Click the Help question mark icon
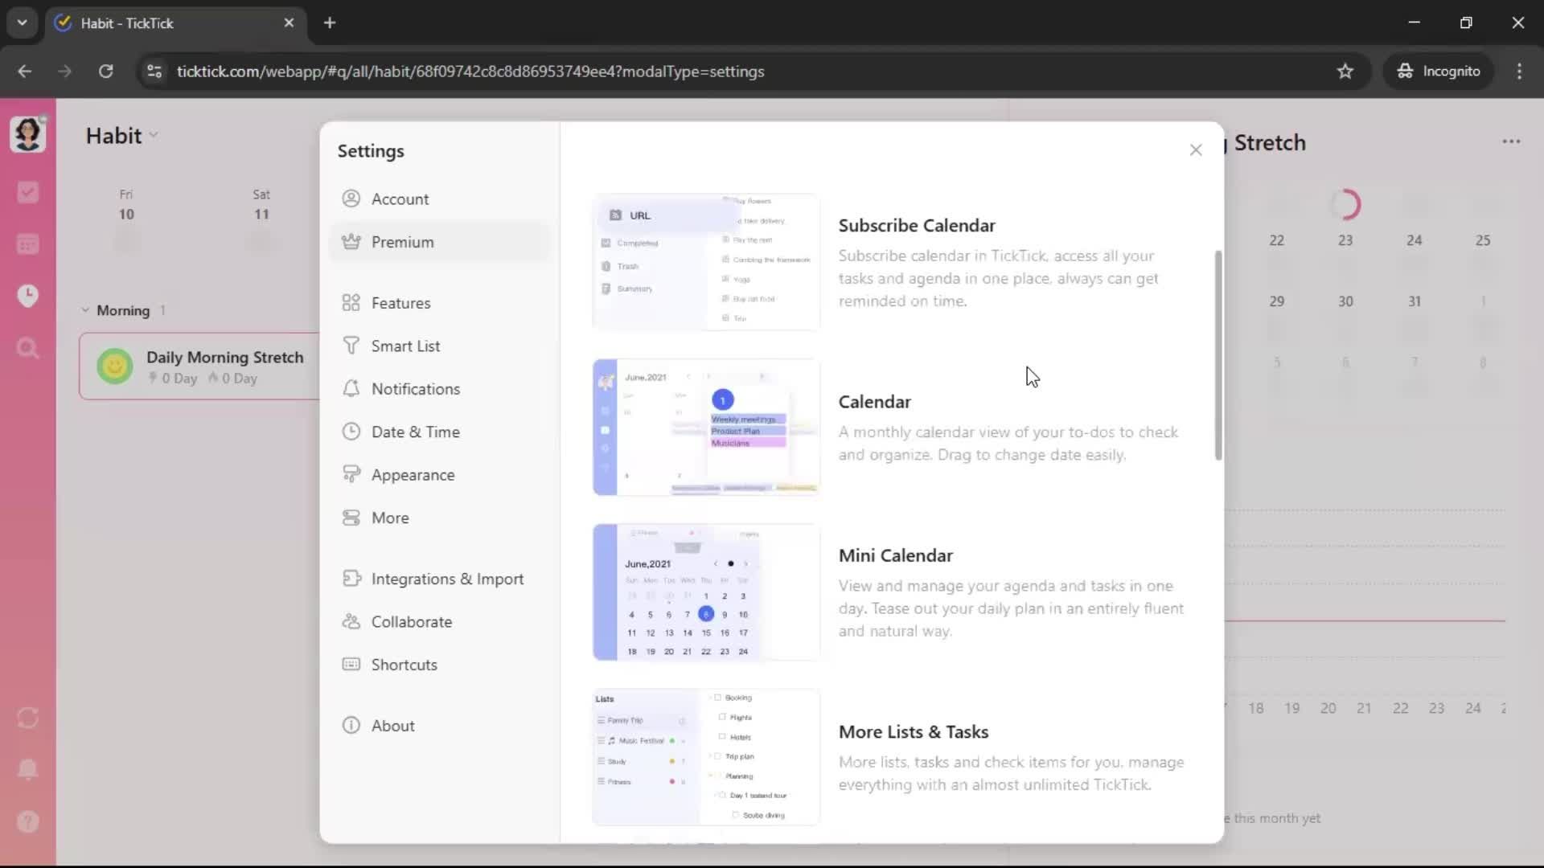This screenshot has height=868, width=1544. (x=28, y=821)
